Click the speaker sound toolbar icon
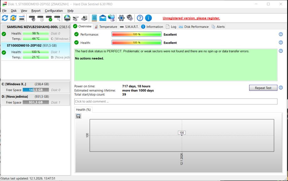This screenshot has height=181, width=288. 129,18
